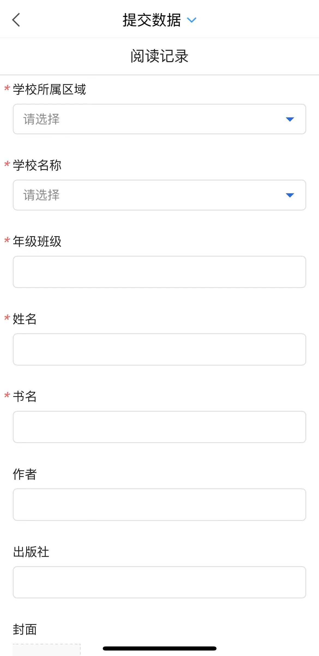
Task: Focus the 年级班级 text input box
Action: point(159,272)
